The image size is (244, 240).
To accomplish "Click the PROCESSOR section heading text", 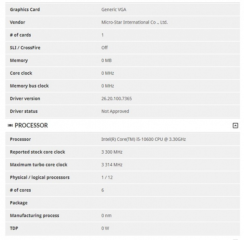I will pyautogui.click(x=31, y=126).
